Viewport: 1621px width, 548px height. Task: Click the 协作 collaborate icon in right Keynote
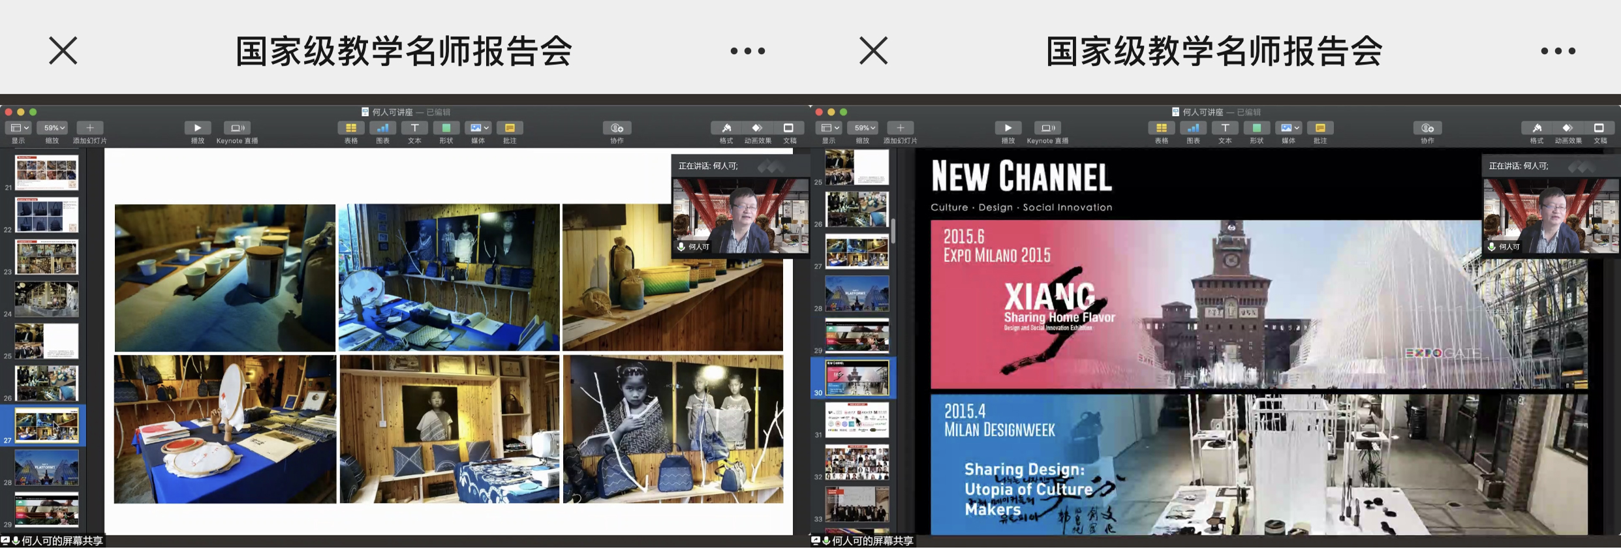point(1427,128)
